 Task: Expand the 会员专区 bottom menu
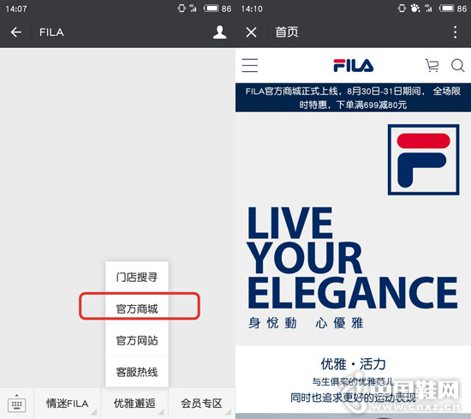coord(201,404)
